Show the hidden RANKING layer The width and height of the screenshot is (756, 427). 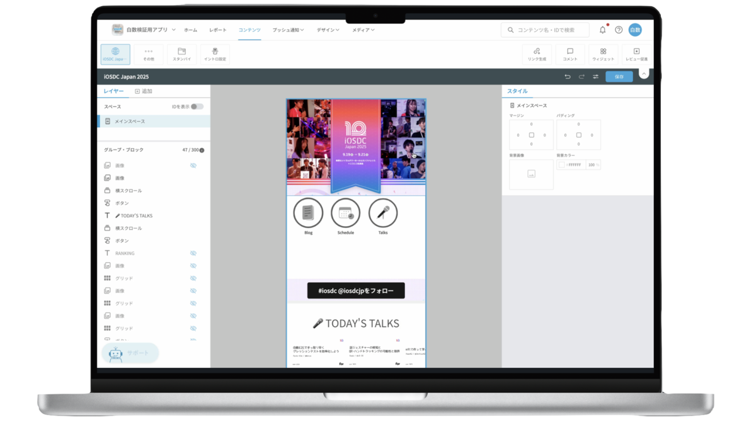(x=193, y=253)
